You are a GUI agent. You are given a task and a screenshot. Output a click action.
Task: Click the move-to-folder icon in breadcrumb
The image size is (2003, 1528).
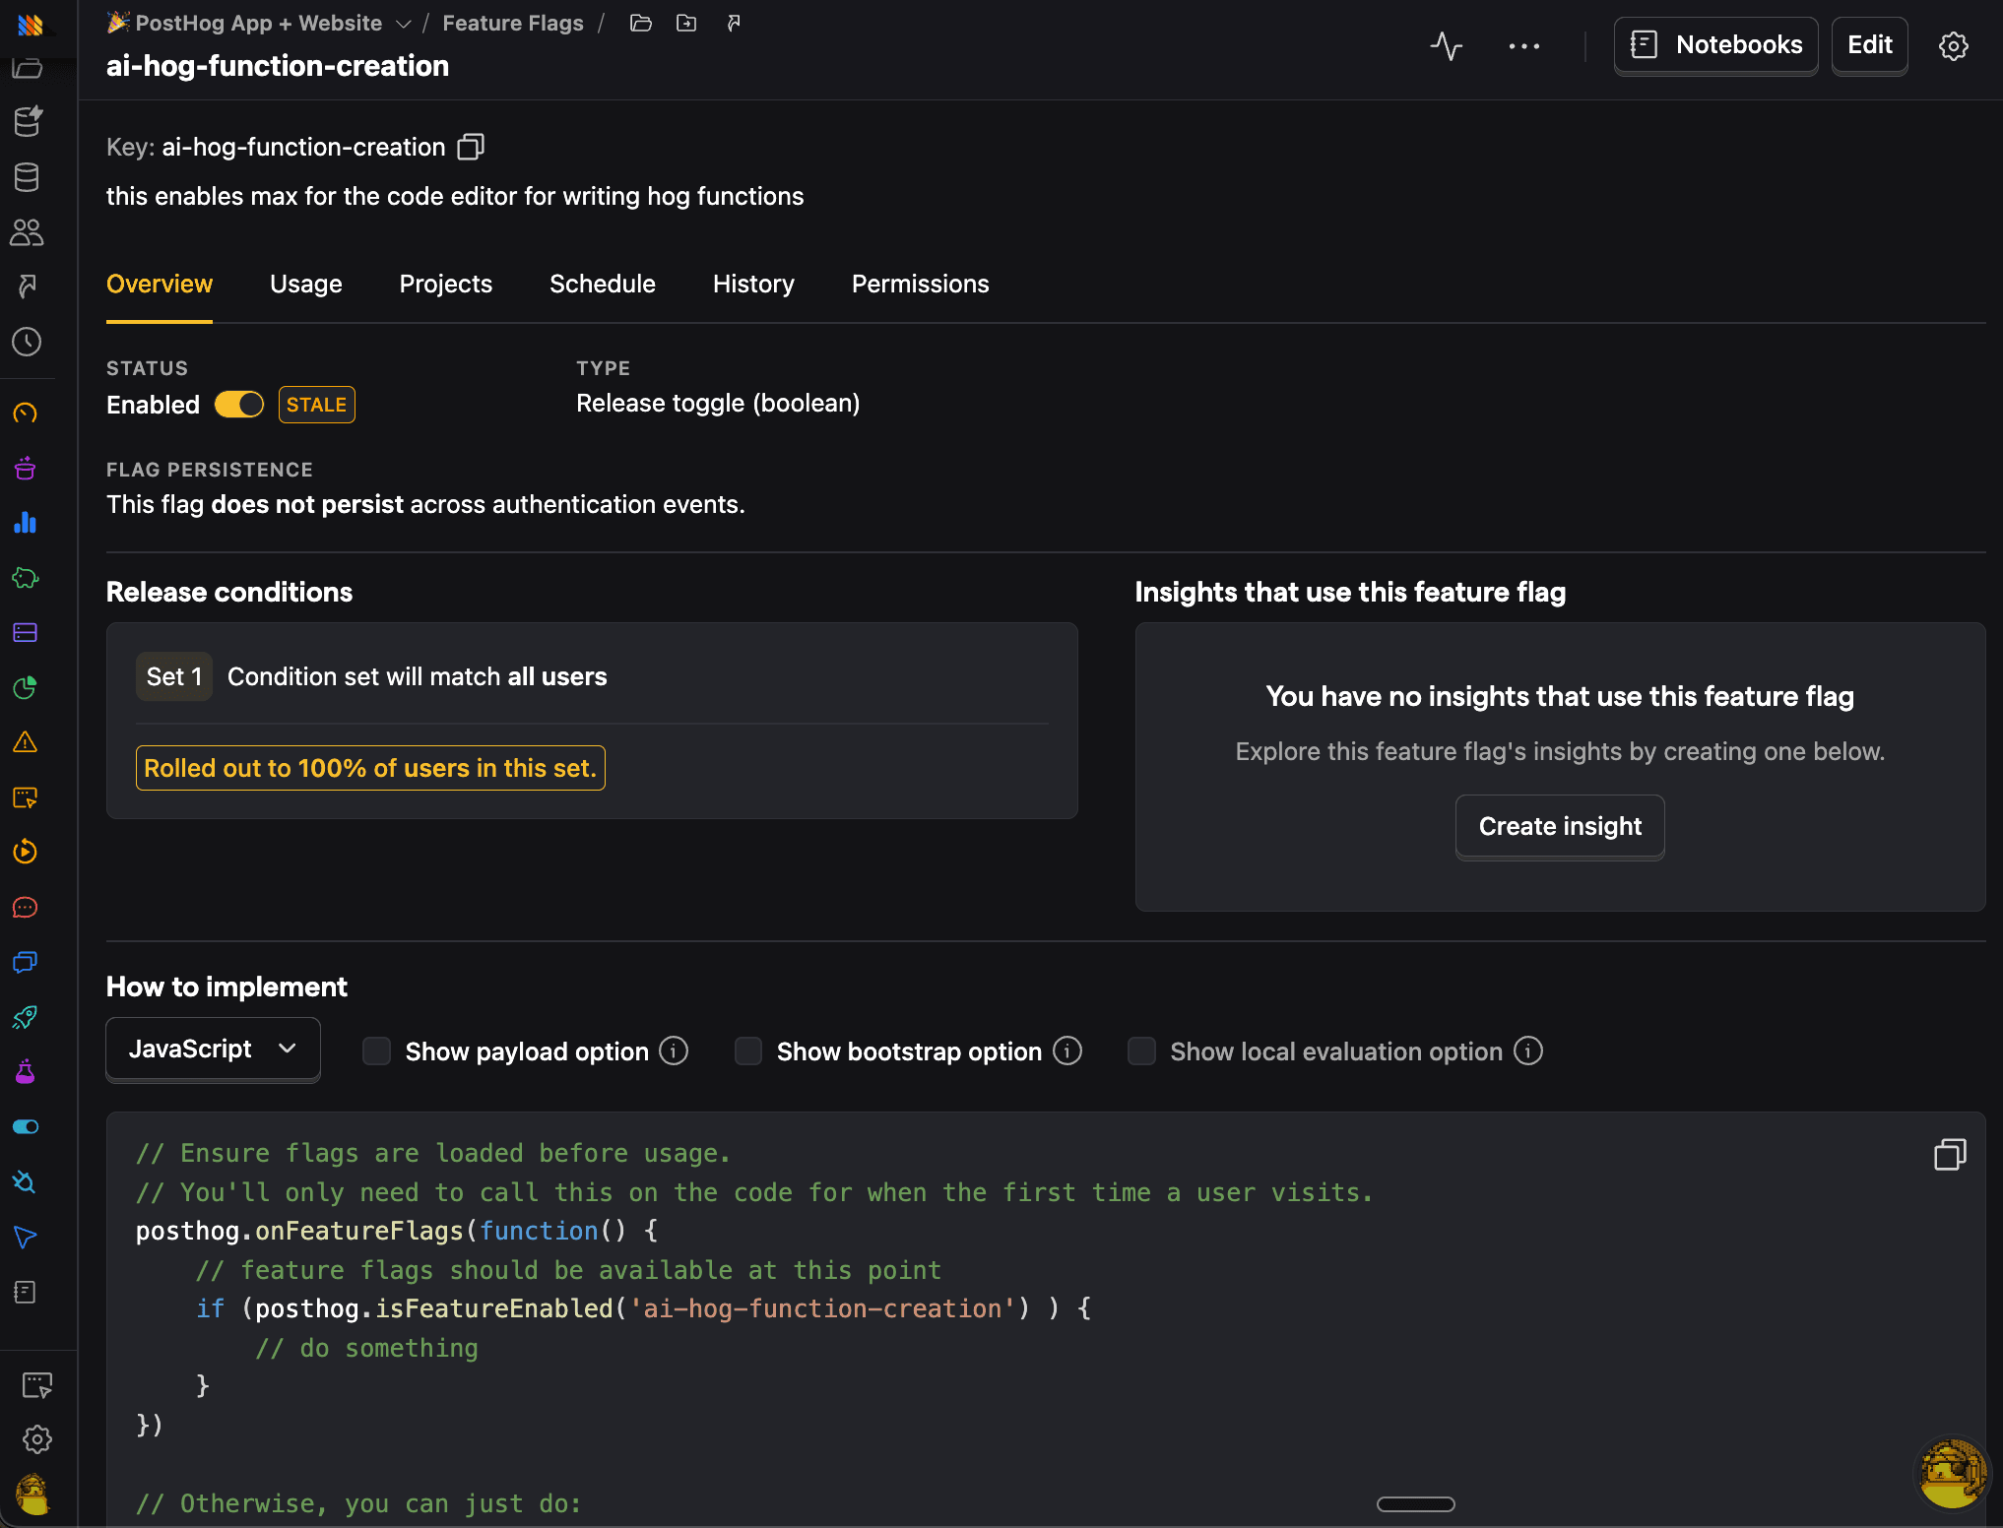coord(686,23)
